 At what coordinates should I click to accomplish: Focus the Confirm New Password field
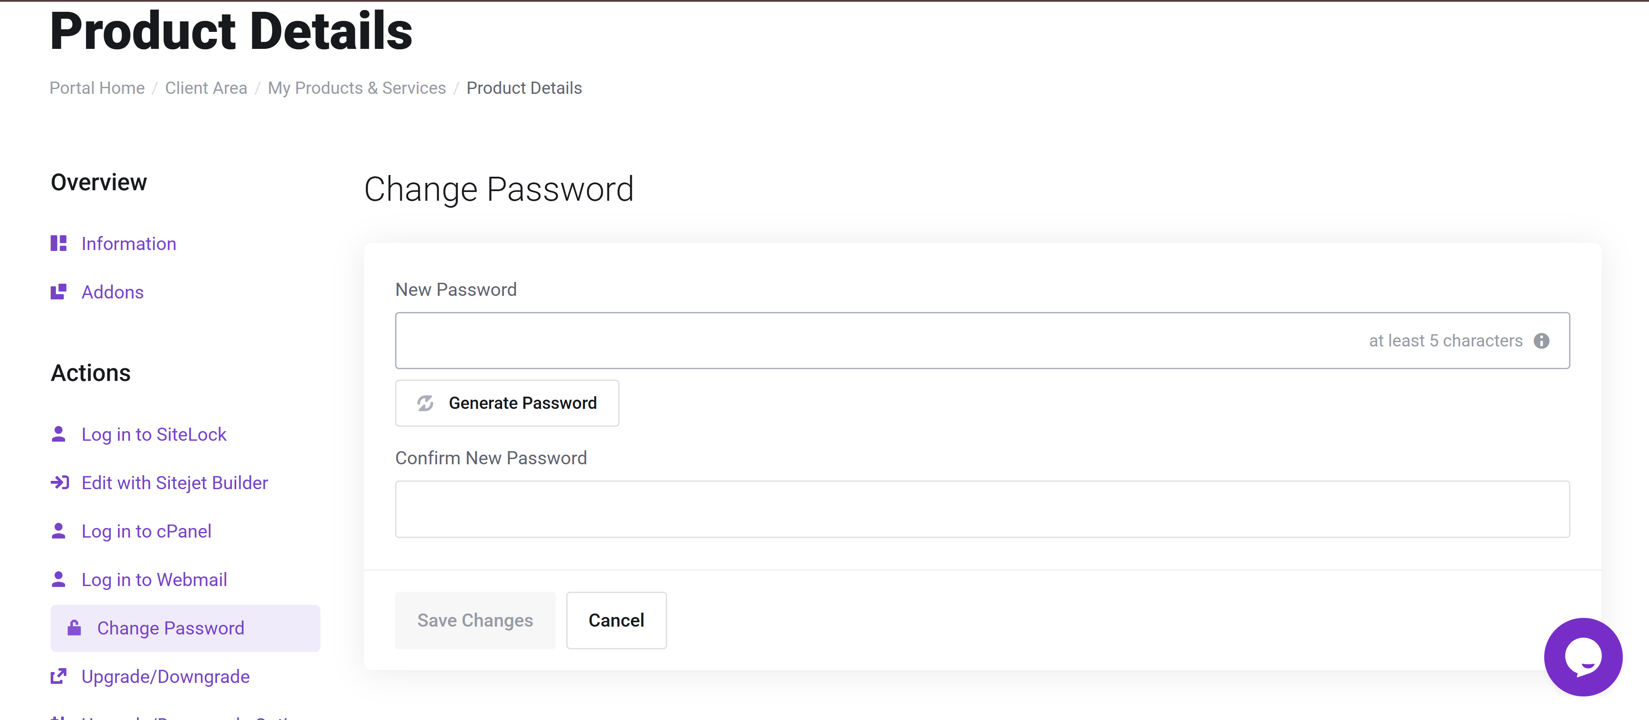982,509
